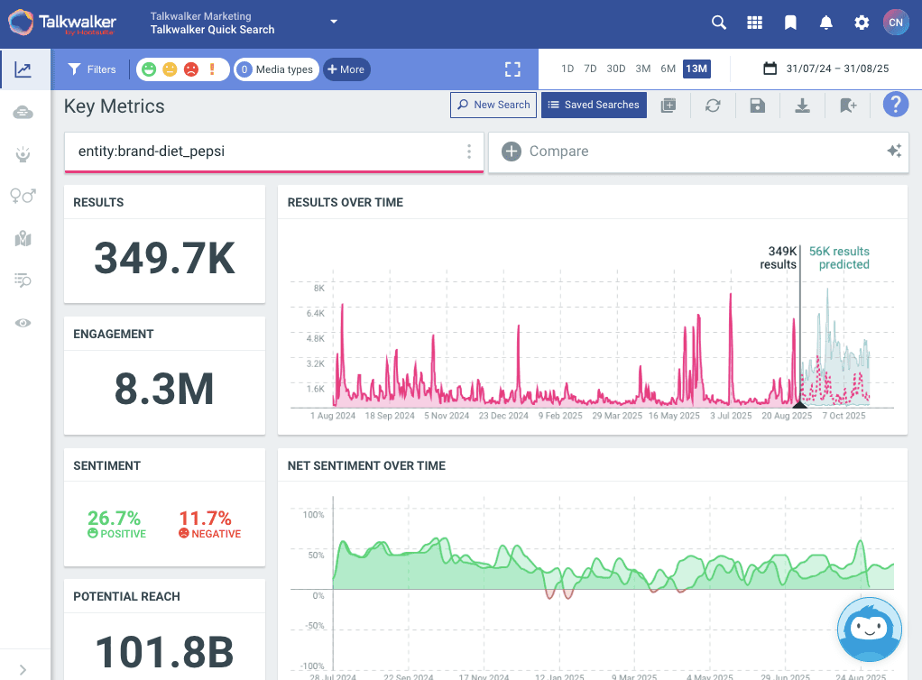Select the 6M time range tab
The width and height of the screenshot is (922, 680).
668,69
